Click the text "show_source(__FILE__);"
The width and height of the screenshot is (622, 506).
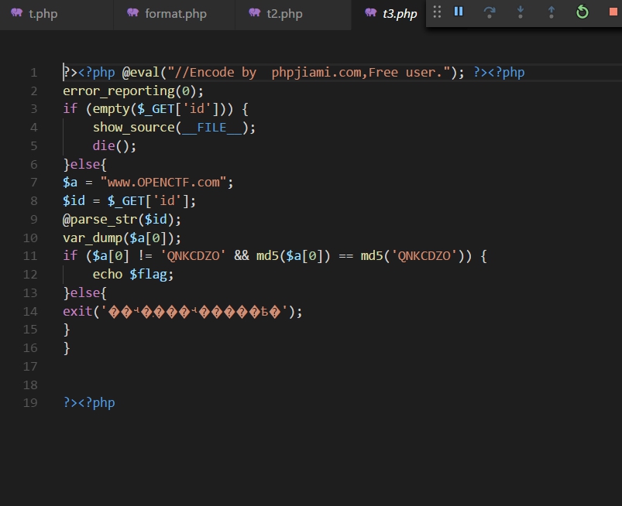[x=174, y=128]
